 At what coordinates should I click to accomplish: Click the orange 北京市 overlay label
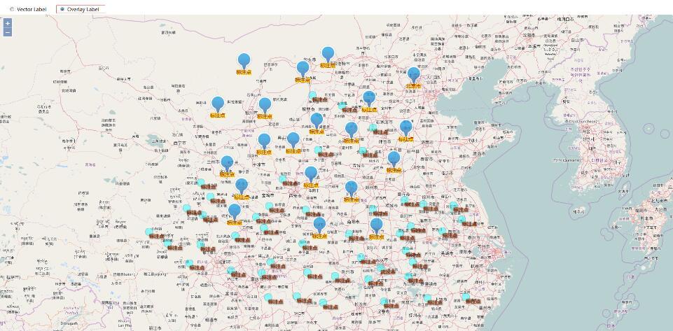[414, 86]
